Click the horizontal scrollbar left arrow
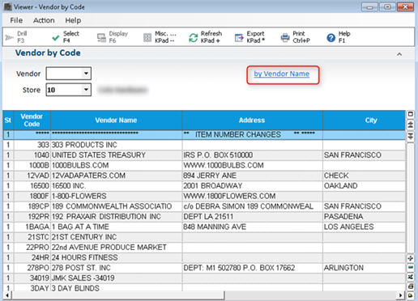 (7, 295)
